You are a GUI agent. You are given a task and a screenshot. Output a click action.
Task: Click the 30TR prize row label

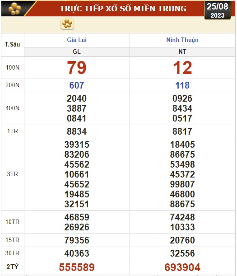[x=13, y=253]
